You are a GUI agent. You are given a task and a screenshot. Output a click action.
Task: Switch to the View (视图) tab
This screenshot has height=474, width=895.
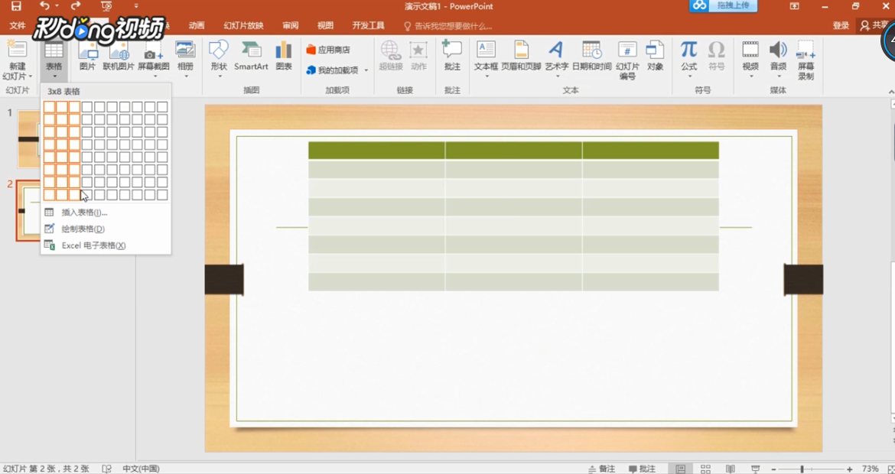coord(325,26)
